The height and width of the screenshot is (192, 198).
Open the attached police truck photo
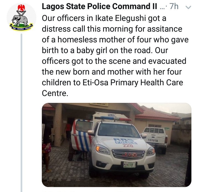(x=116, y=145)
